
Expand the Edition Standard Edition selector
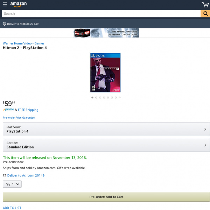[106, 145]
